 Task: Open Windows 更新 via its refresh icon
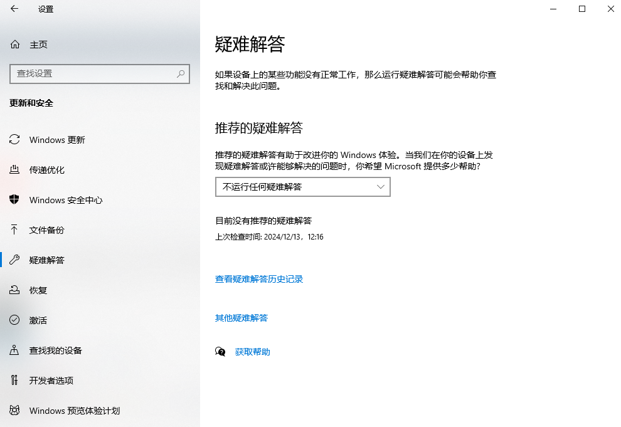pyautogui.click(x=14, y=140)
